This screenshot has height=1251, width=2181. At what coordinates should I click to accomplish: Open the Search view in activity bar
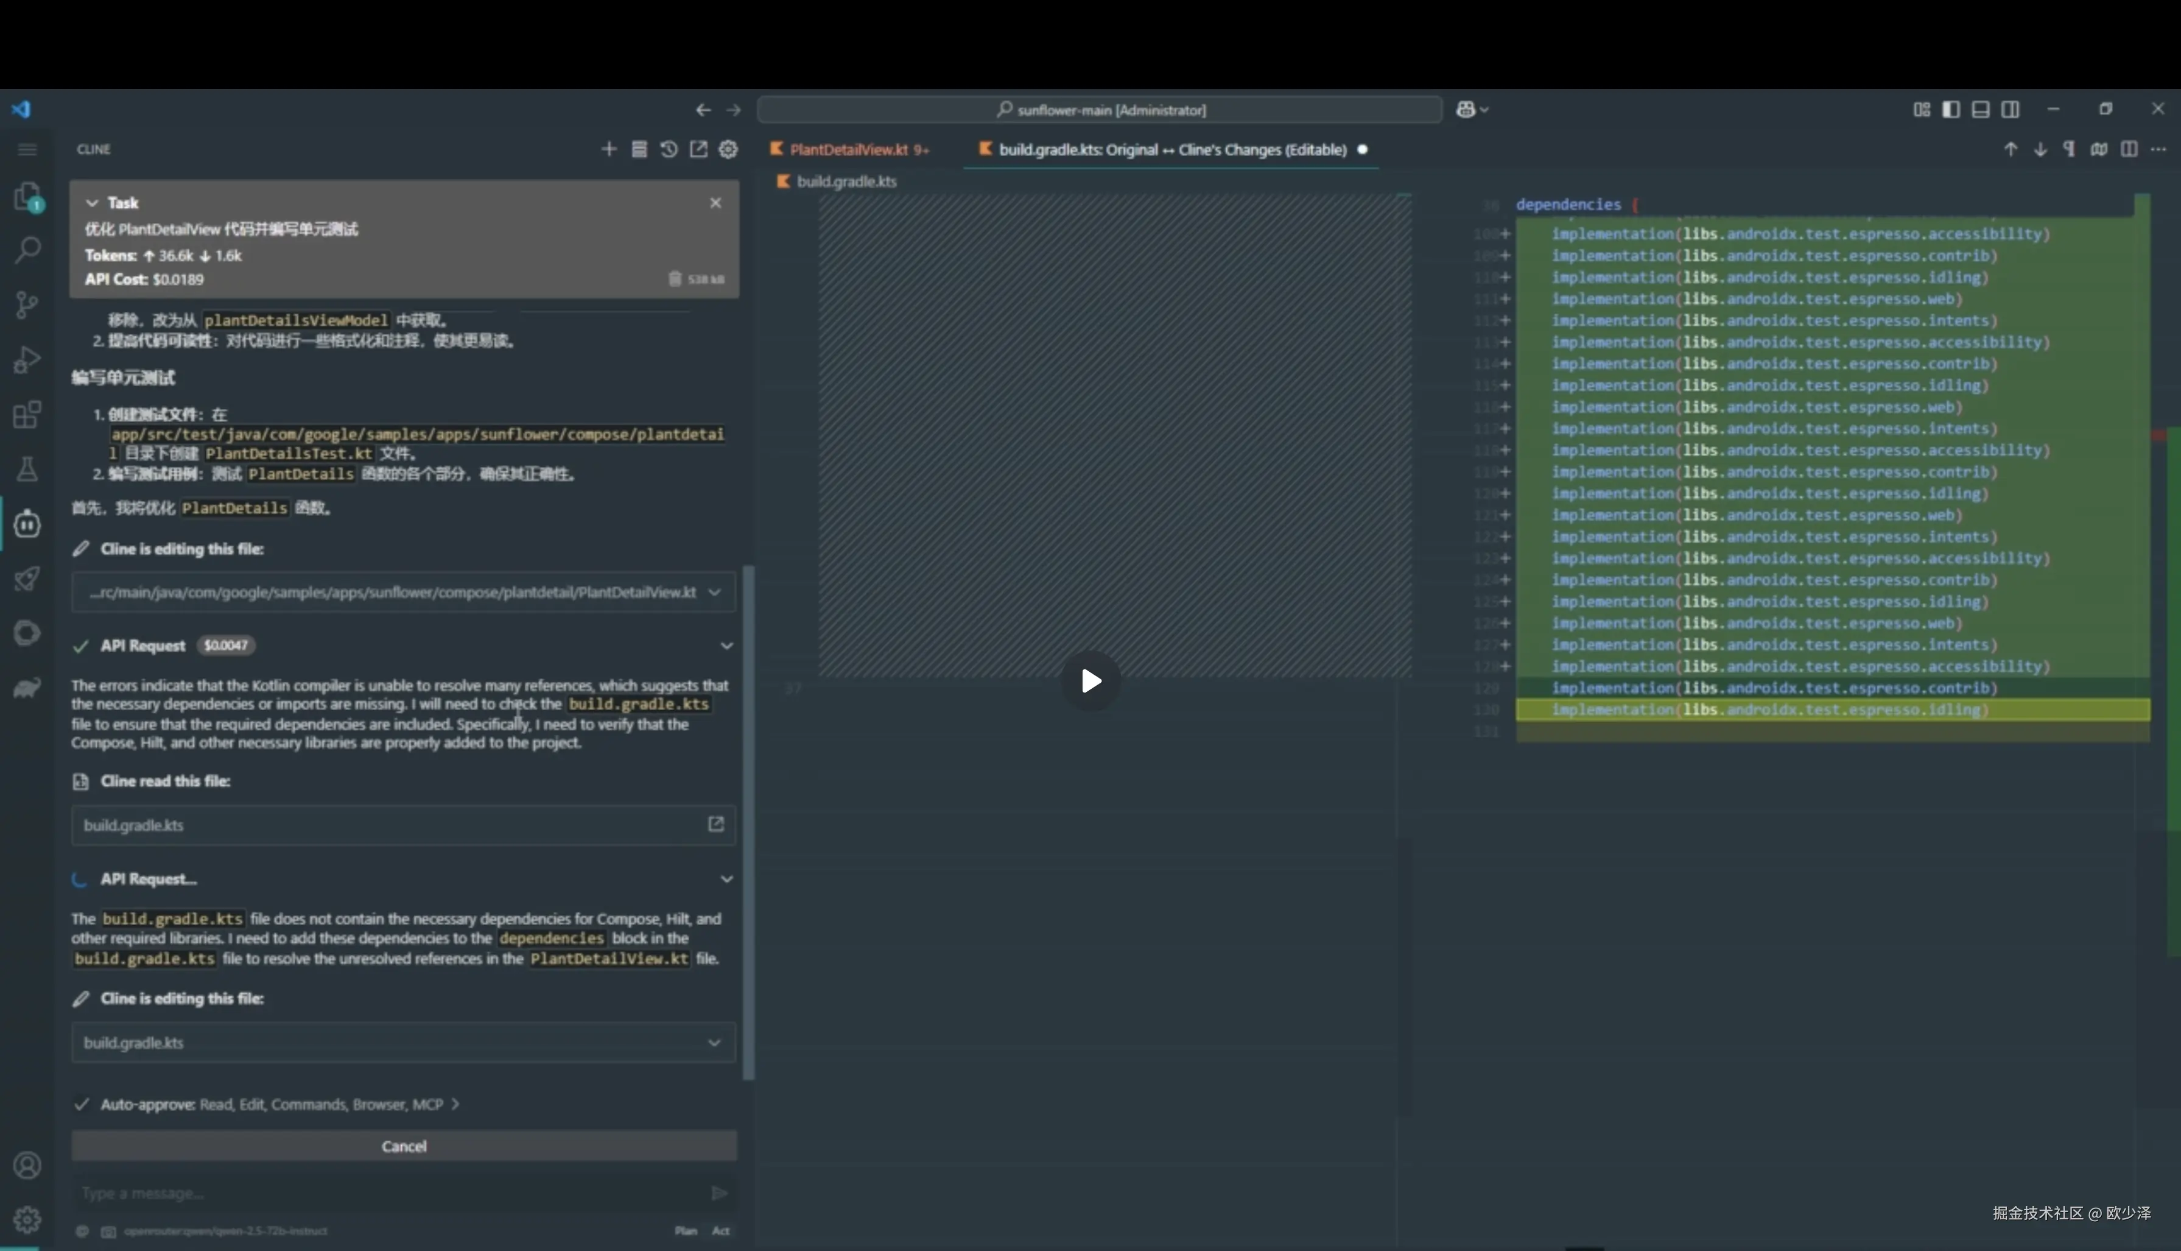click(x=27, y=250)
